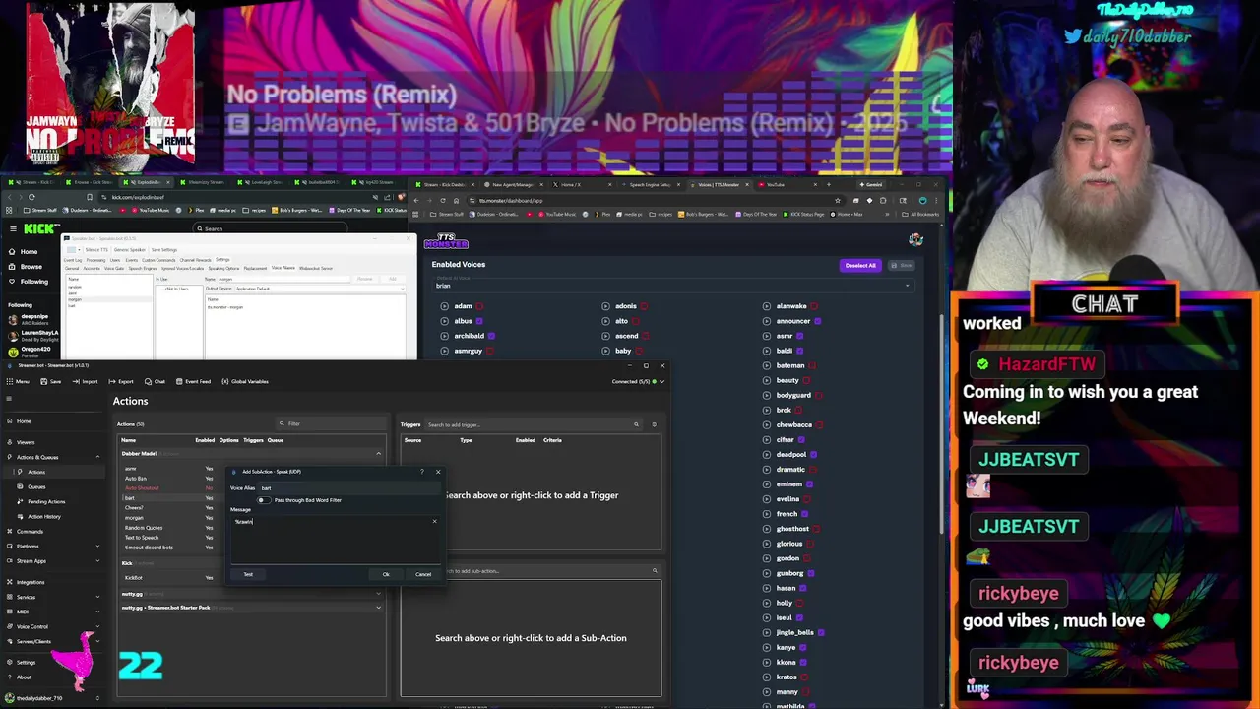Image resolution: width=1260 pixels, height=709 pixels.
Task: Play the chewbacca voice preview
Action: coord(766,424)
